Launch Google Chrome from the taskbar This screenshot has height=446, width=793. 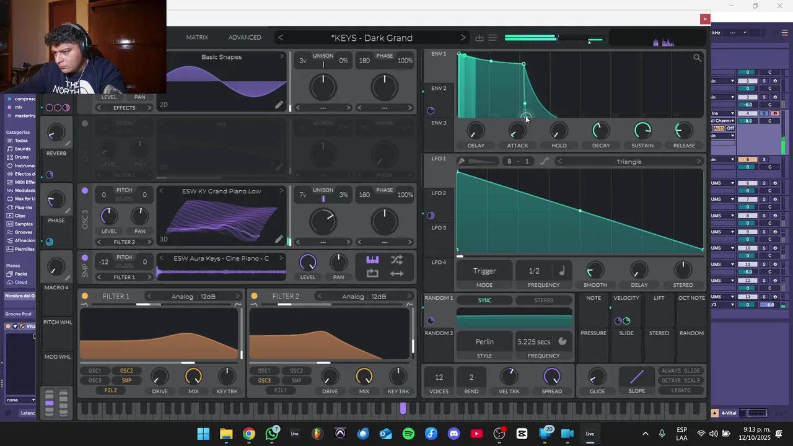pyautogui.click(x=248, y=434)
